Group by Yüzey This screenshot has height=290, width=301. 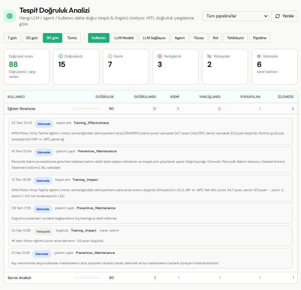(x=199, y=38)
